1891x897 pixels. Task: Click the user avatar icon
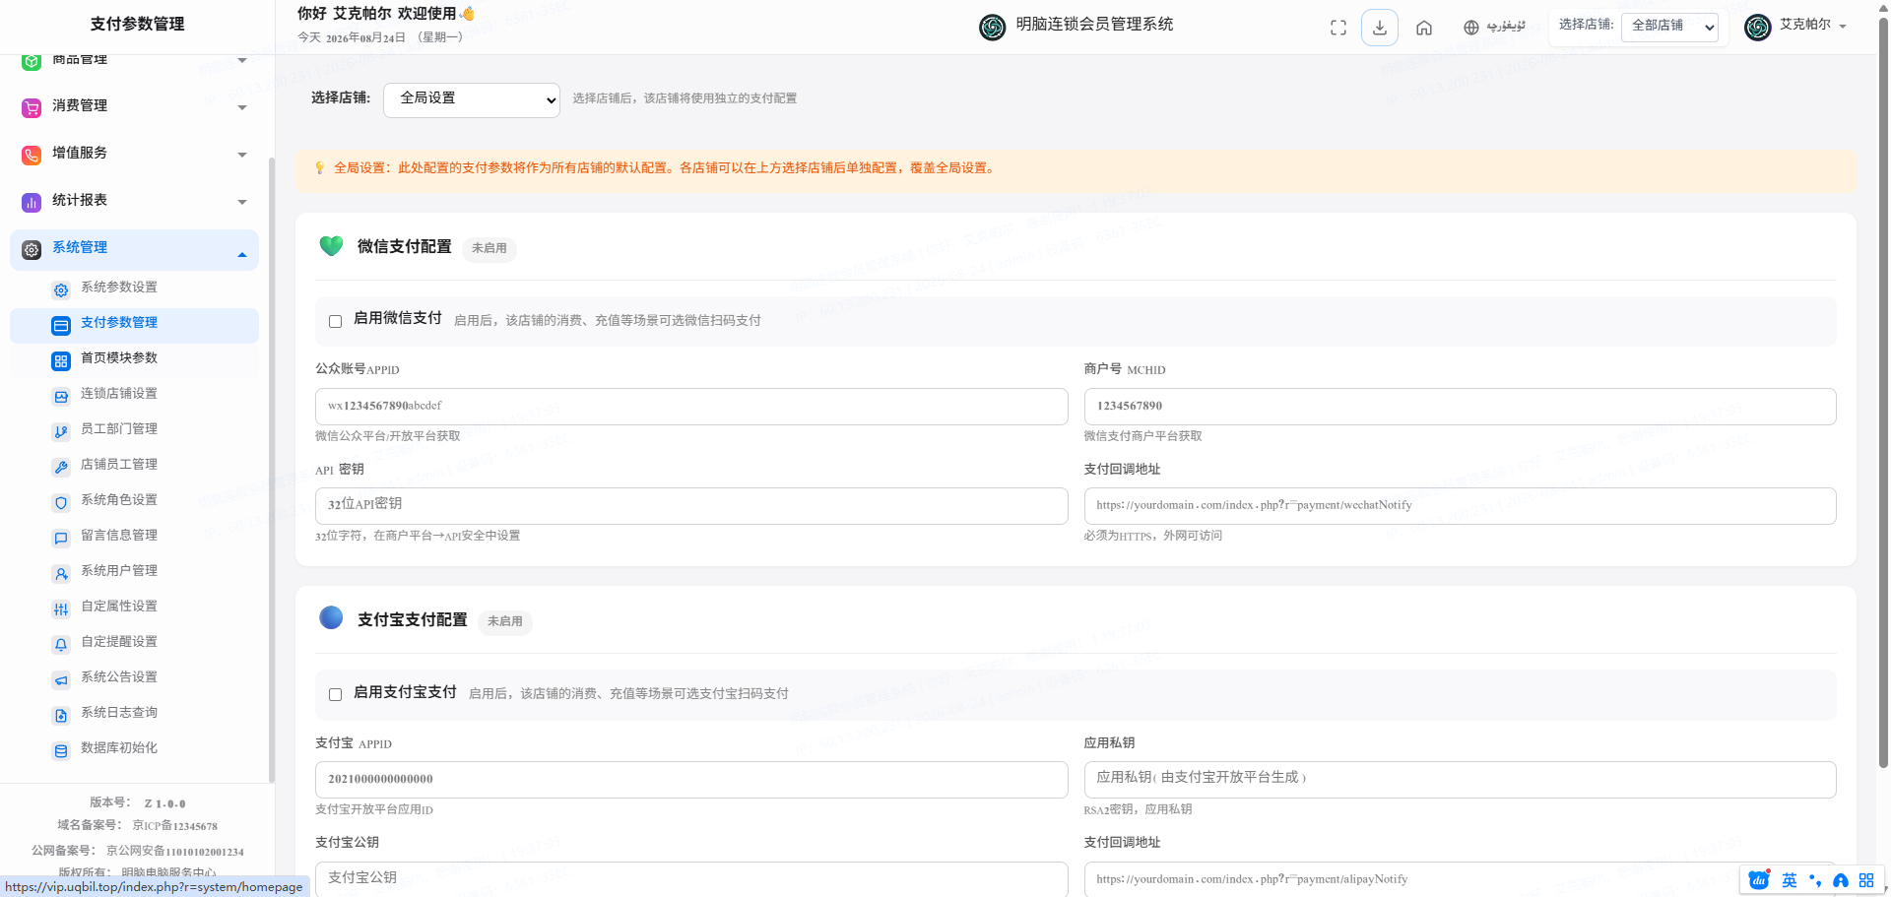[1757, 27]
